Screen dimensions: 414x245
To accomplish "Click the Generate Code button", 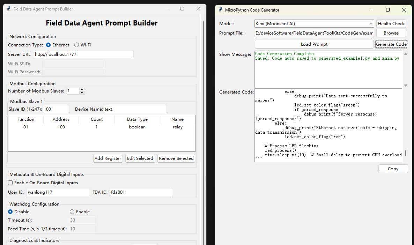I will (391, 44).
